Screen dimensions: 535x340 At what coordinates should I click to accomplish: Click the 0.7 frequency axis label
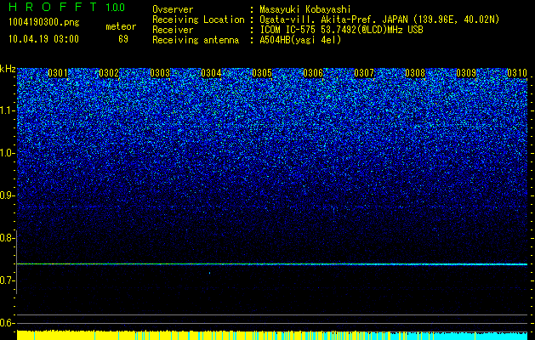pyautogui.click(x=8, y=280)
